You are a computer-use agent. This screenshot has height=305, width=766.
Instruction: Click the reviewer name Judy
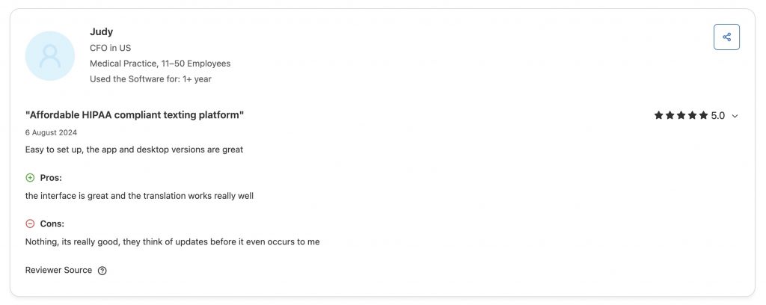coord(101,31)
